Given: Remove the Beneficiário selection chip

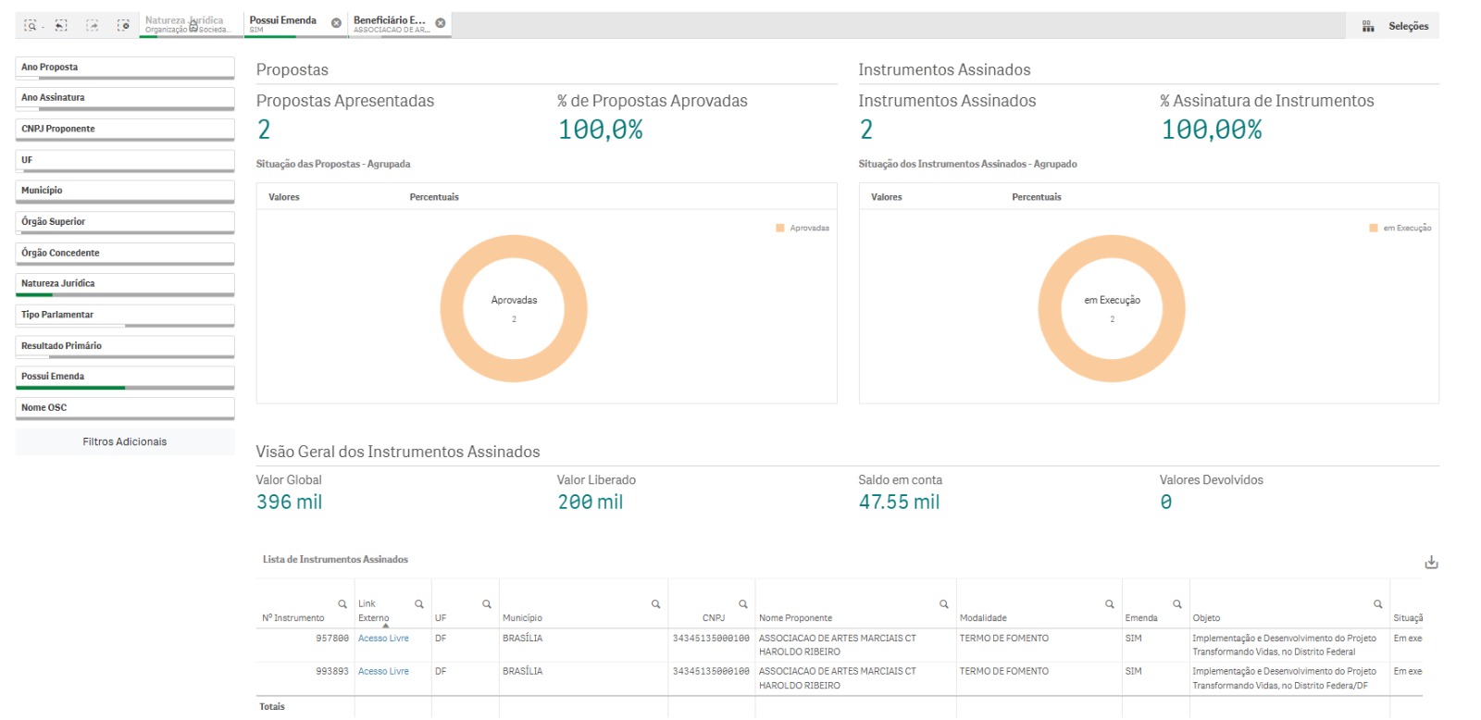Looking at the screenshot, I should [x=441, y=23].
